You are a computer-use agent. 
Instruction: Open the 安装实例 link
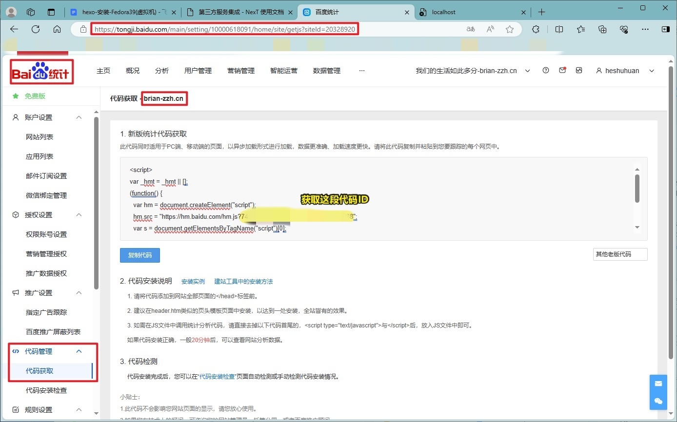tap(193, 282)
